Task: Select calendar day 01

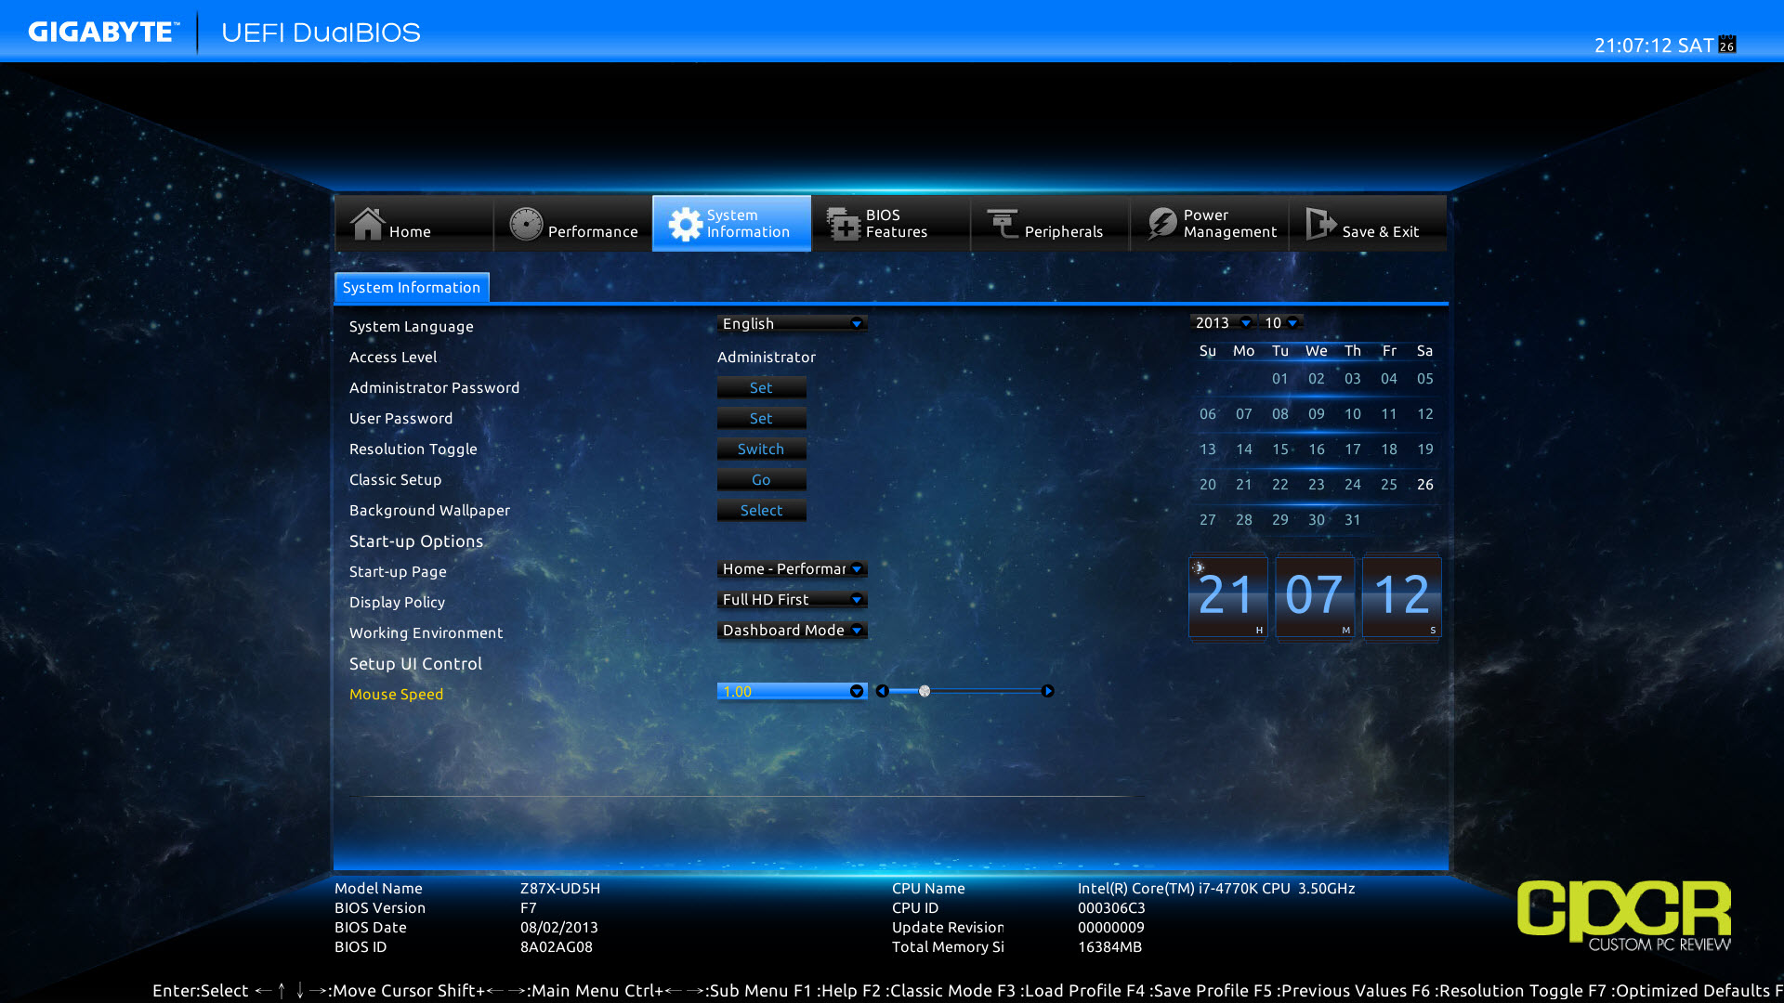Action: point(1279,379)
